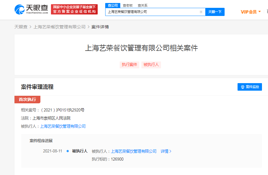Click the date 2021-08-11
The height and width of the screenshot is (175, 268).
tap(52, 151)
